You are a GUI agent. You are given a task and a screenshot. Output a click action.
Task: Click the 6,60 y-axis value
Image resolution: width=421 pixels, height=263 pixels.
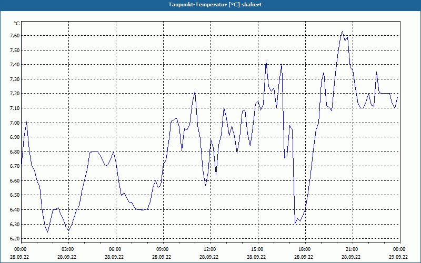pos(15,180)
